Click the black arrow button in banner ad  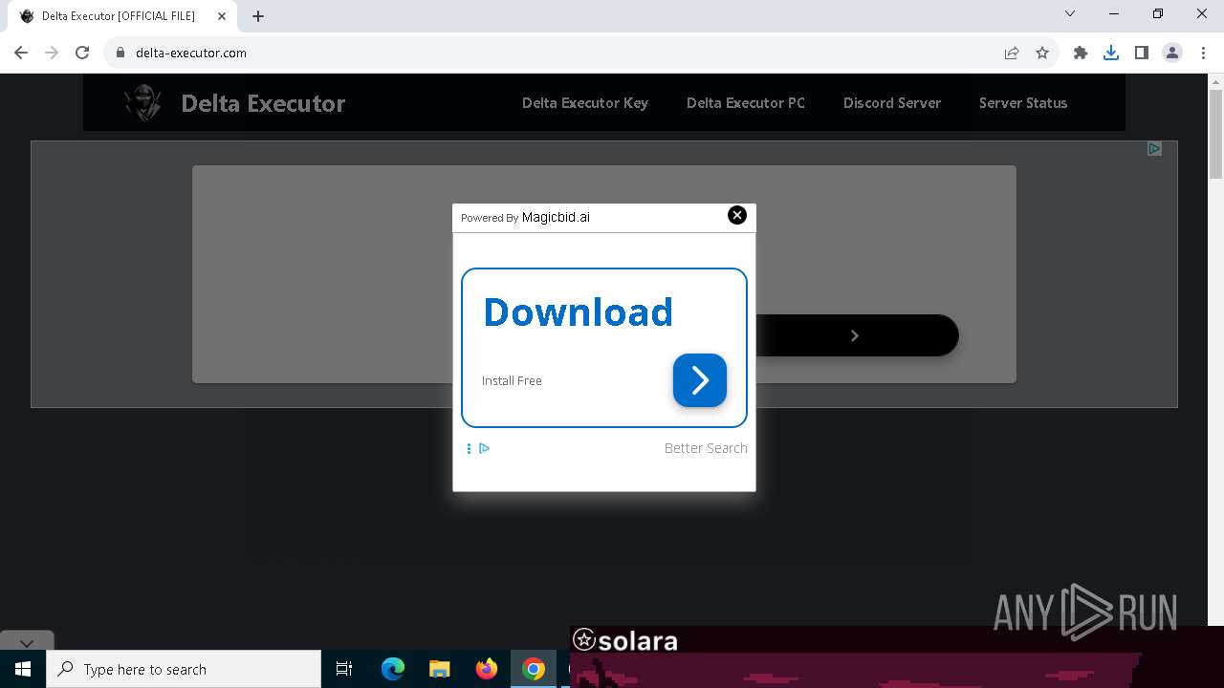855,335
